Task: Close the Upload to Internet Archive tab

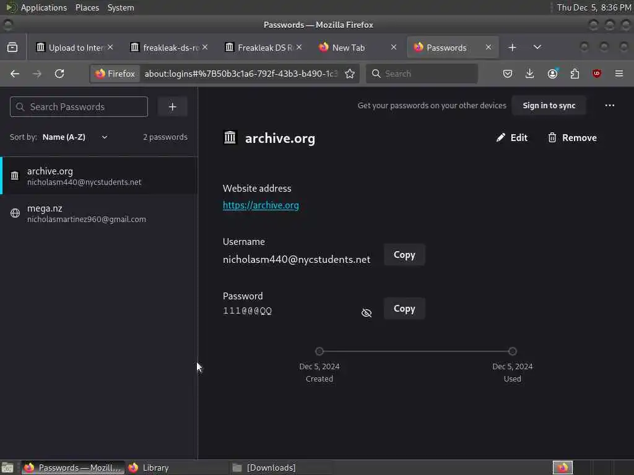Action: click(110, 47)
